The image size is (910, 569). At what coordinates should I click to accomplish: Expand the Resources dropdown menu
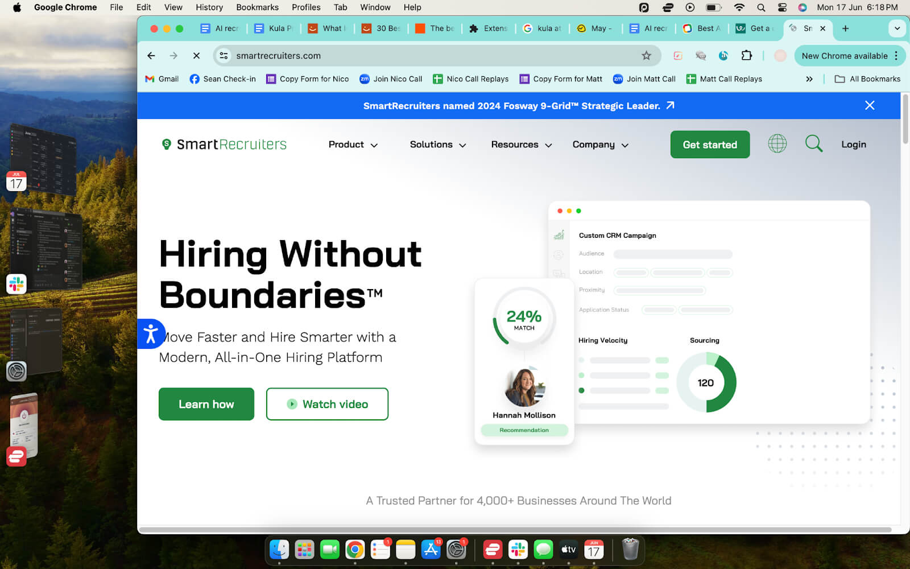click(522, 145)
